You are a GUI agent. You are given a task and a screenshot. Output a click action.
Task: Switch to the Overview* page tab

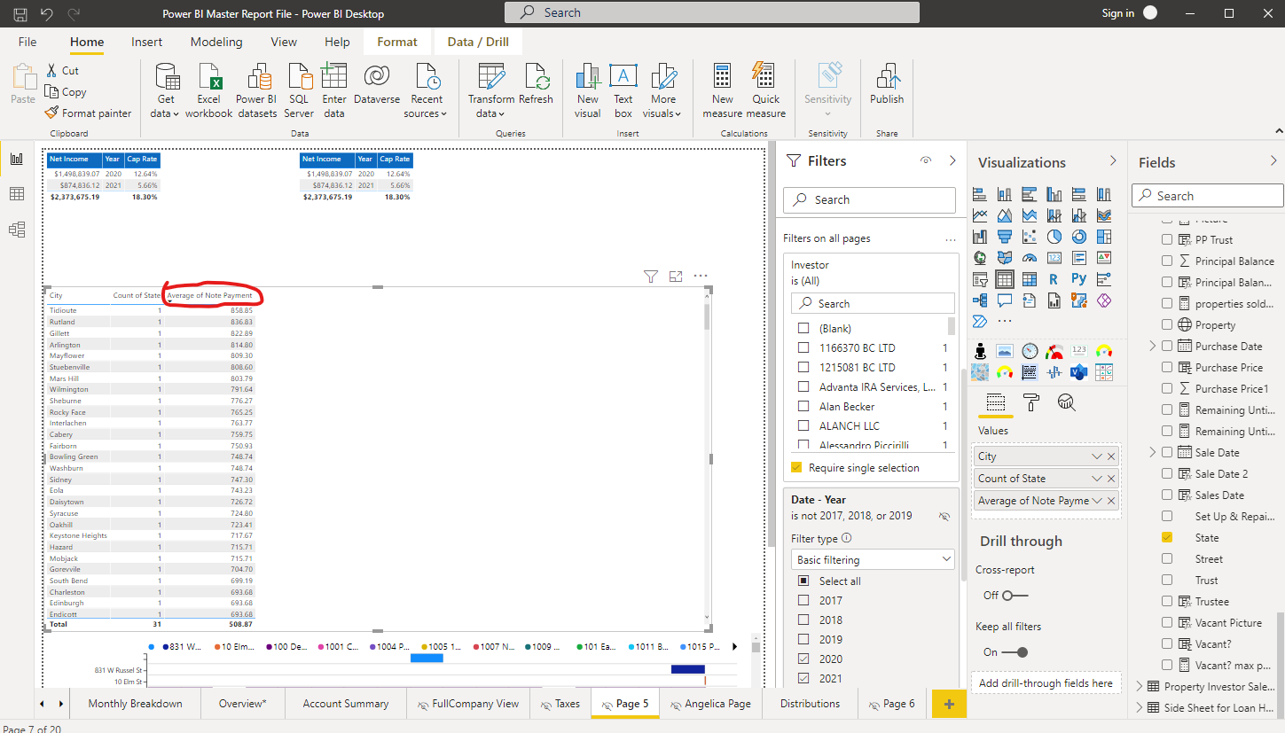coord(243,704)
